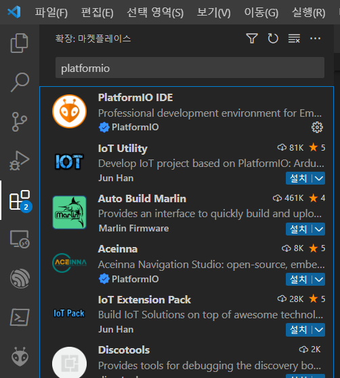Click the IoT Utility extension logo
Screen dimensions: 340x378
coord(69,162)
